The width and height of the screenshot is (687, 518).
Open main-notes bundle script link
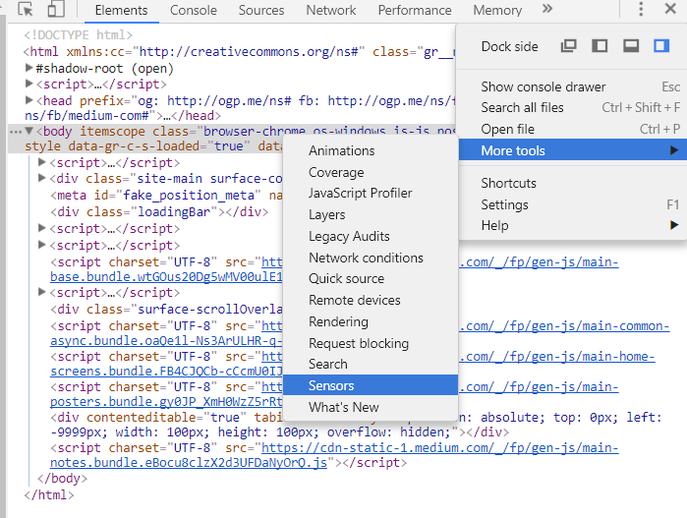tap(334, 455)
